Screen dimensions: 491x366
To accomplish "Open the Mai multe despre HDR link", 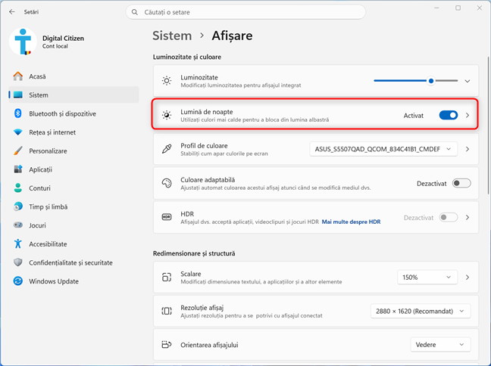I will 351,222.
